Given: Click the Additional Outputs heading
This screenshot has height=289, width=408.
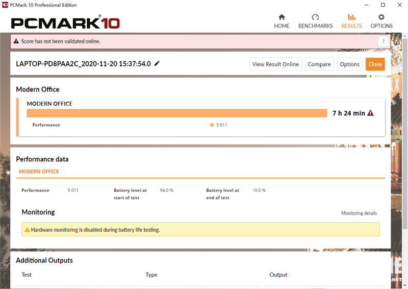Looking at the screenshot, I should 44,260.
